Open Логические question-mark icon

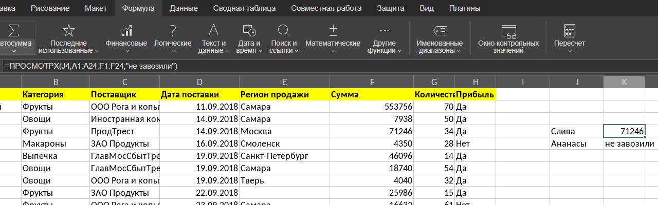point(173,30)
